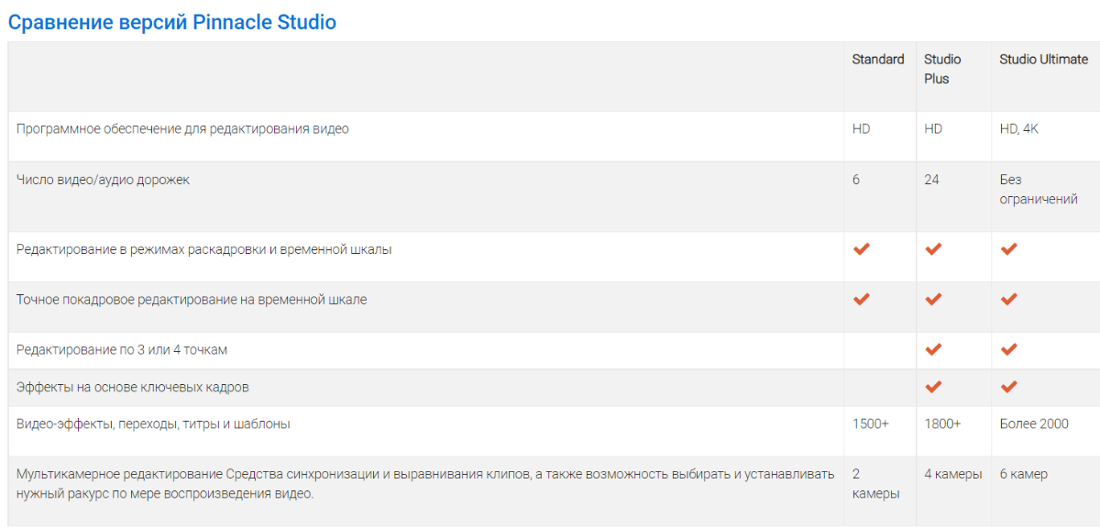
Task: Select the 'Standard' column header
Action: [878, 60]
